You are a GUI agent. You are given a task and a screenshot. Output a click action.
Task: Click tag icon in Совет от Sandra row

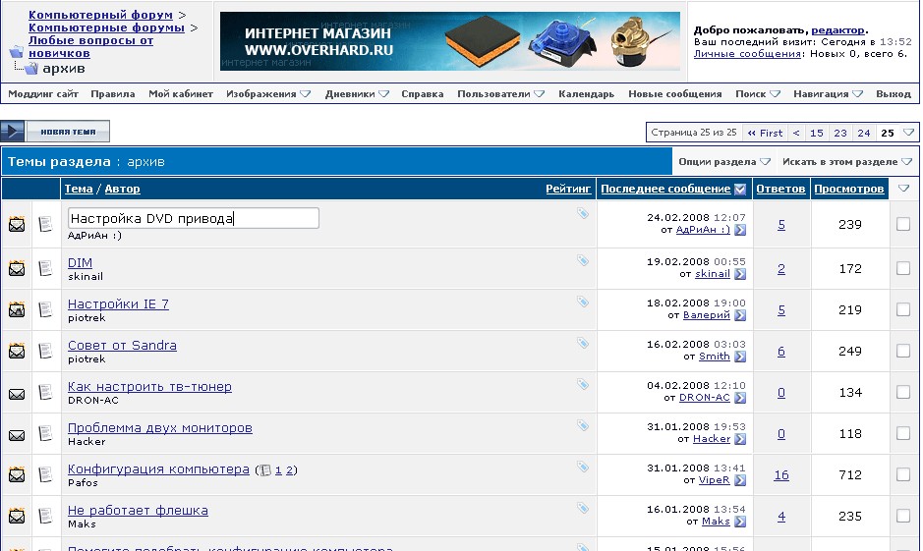pyautogui.click(x=582, y=343)
